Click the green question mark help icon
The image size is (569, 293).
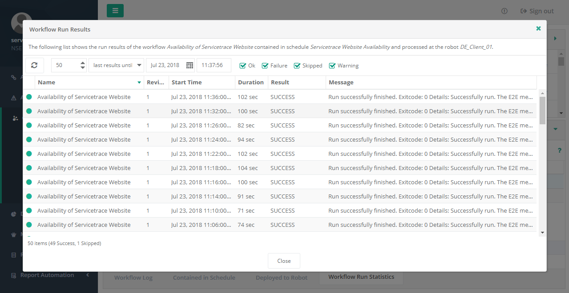point(560,151)
